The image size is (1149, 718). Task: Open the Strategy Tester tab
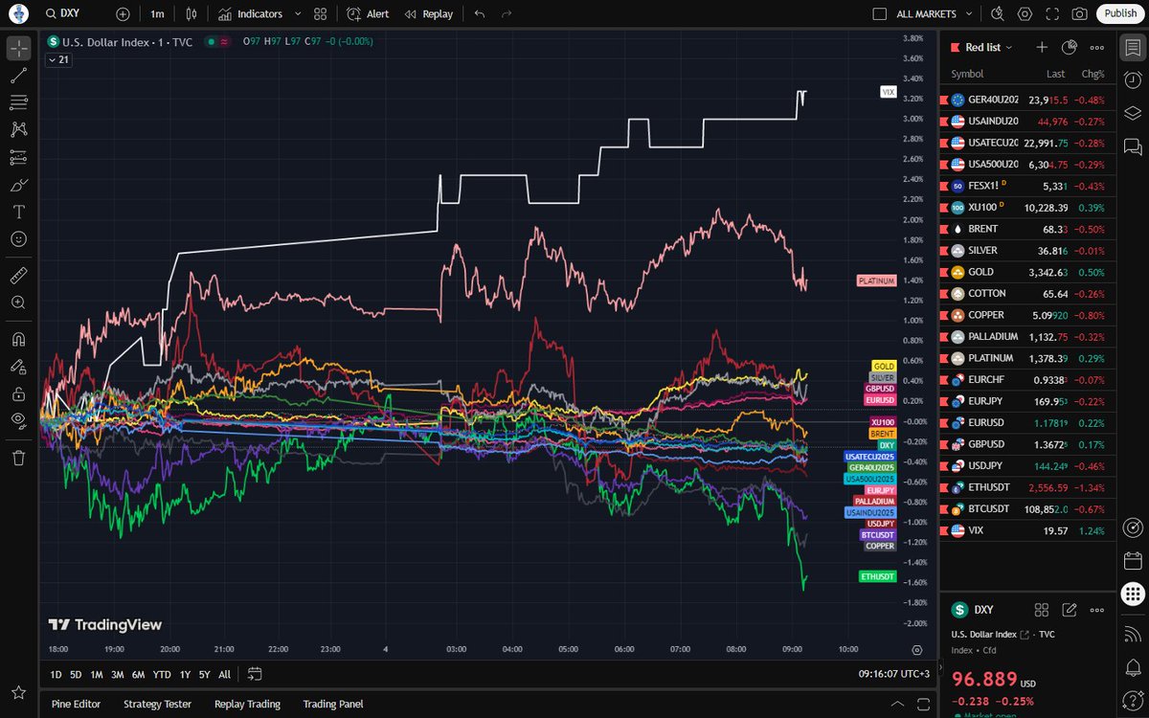157,704
